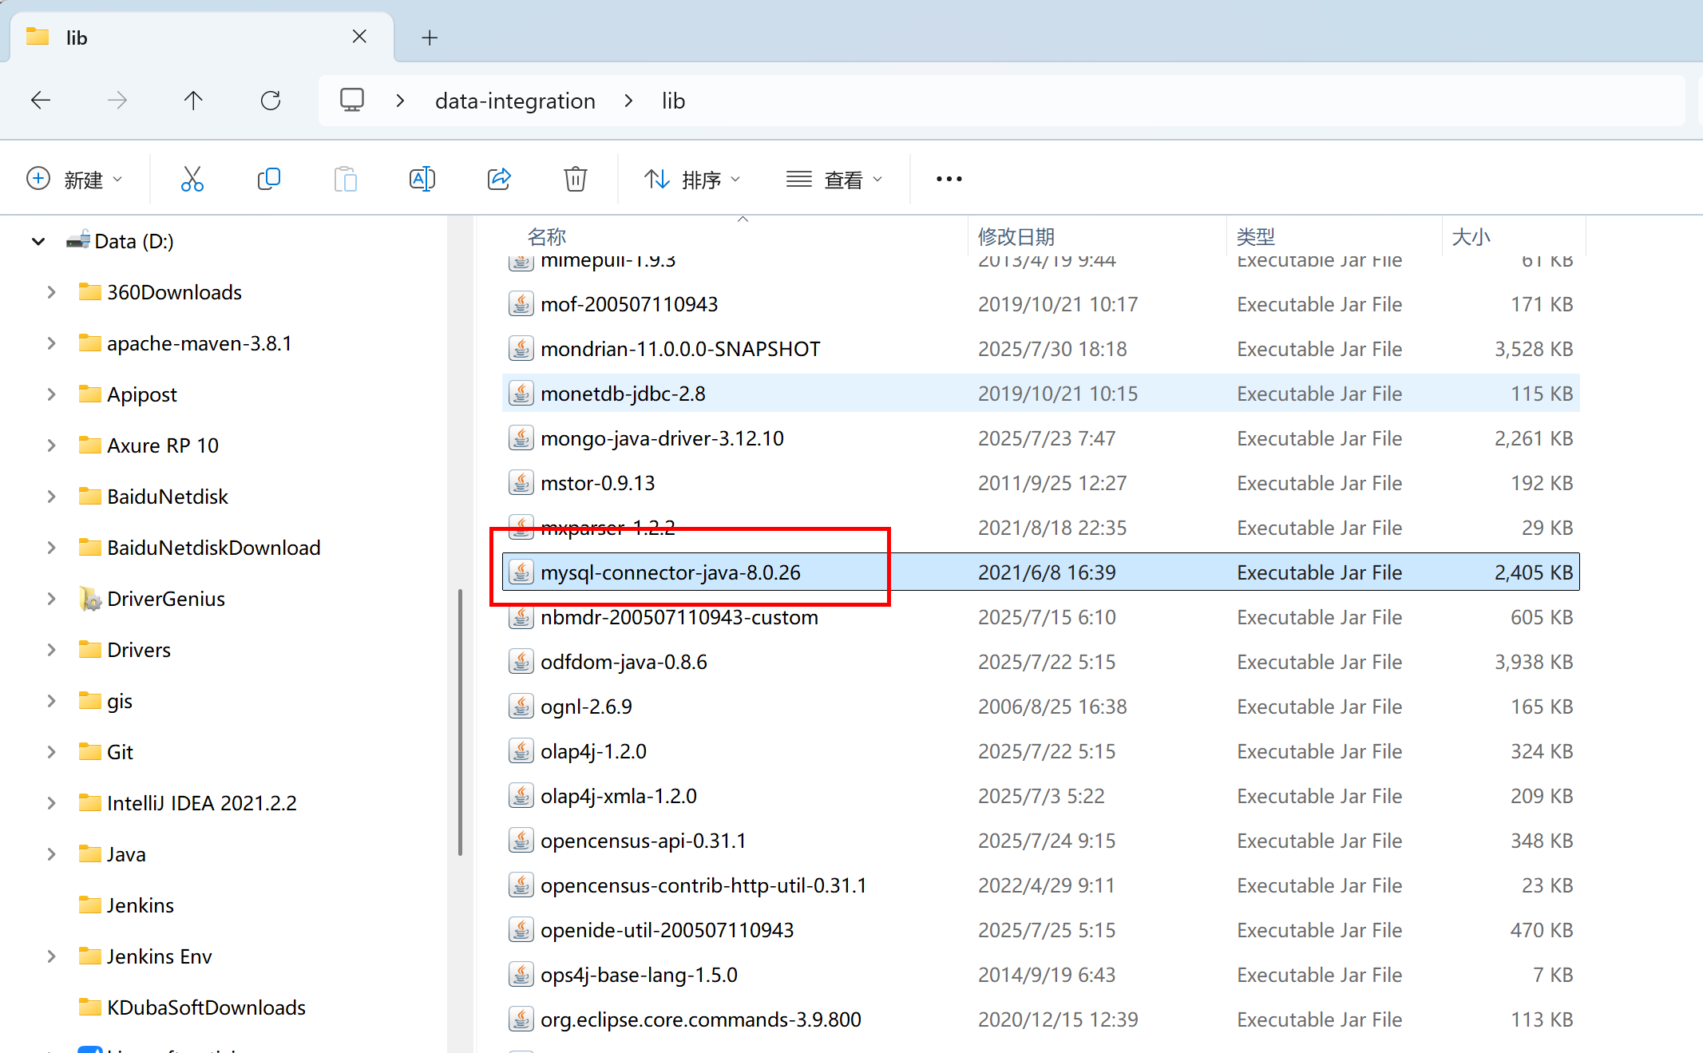Refresh the current folder view
1703x1053 pixels.
pos(271,100)
